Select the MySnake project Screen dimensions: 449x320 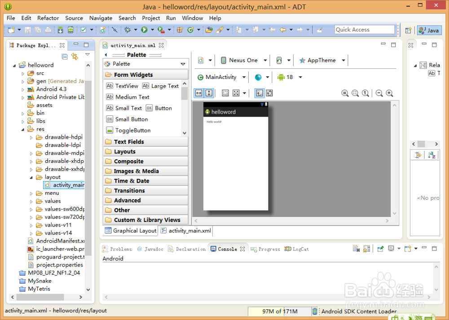[x=35, y=281]
